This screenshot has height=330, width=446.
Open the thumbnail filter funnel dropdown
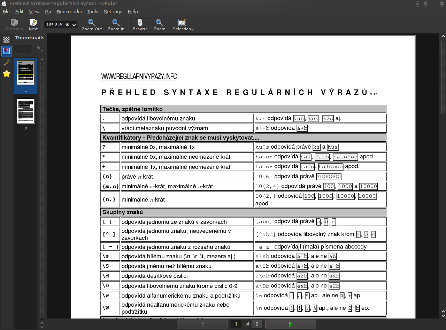point(40,49)
